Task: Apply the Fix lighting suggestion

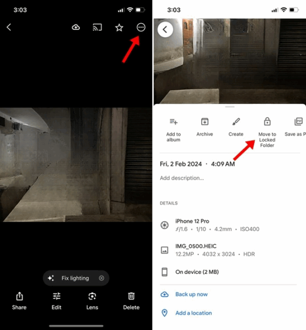Action: pos(72,278)
